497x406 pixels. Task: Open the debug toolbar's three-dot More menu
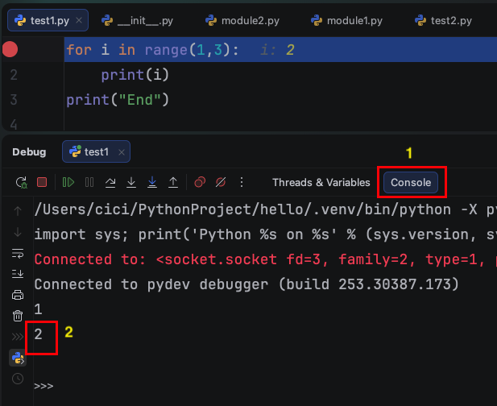[x=242, y=183]
